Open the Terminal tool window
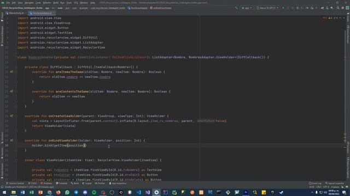This screenshot has width=350, height=196. 62,183
